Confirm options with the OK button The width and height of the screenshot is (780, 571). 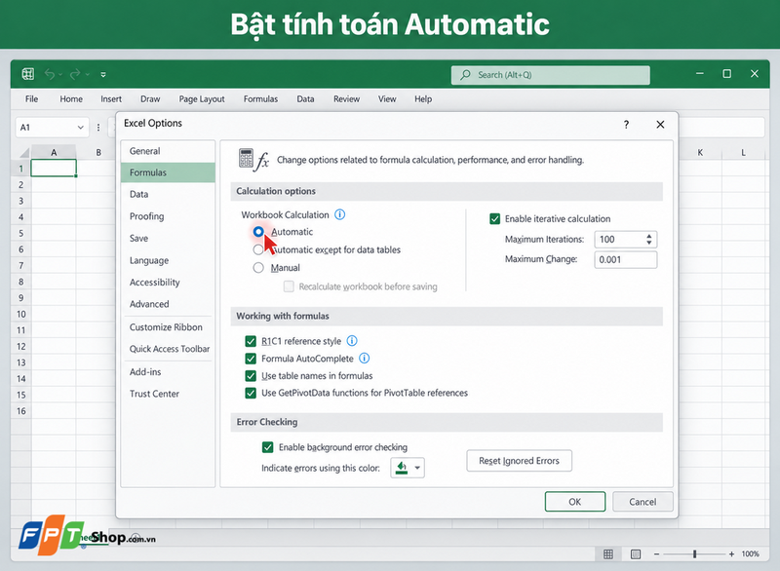coord(575,502)
